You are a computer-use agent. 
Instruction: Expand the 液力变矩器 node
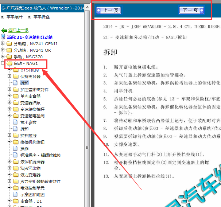coord(9,175)
